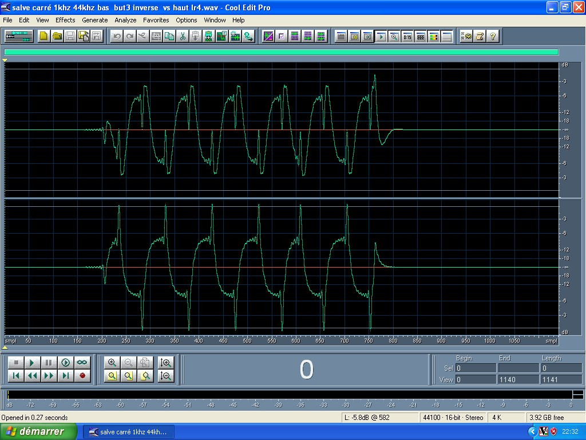Toggle the level meters display button
Image resolution: width=586 pixels, height=440 pixels.
pyautogui.click(x=433, y=36)
